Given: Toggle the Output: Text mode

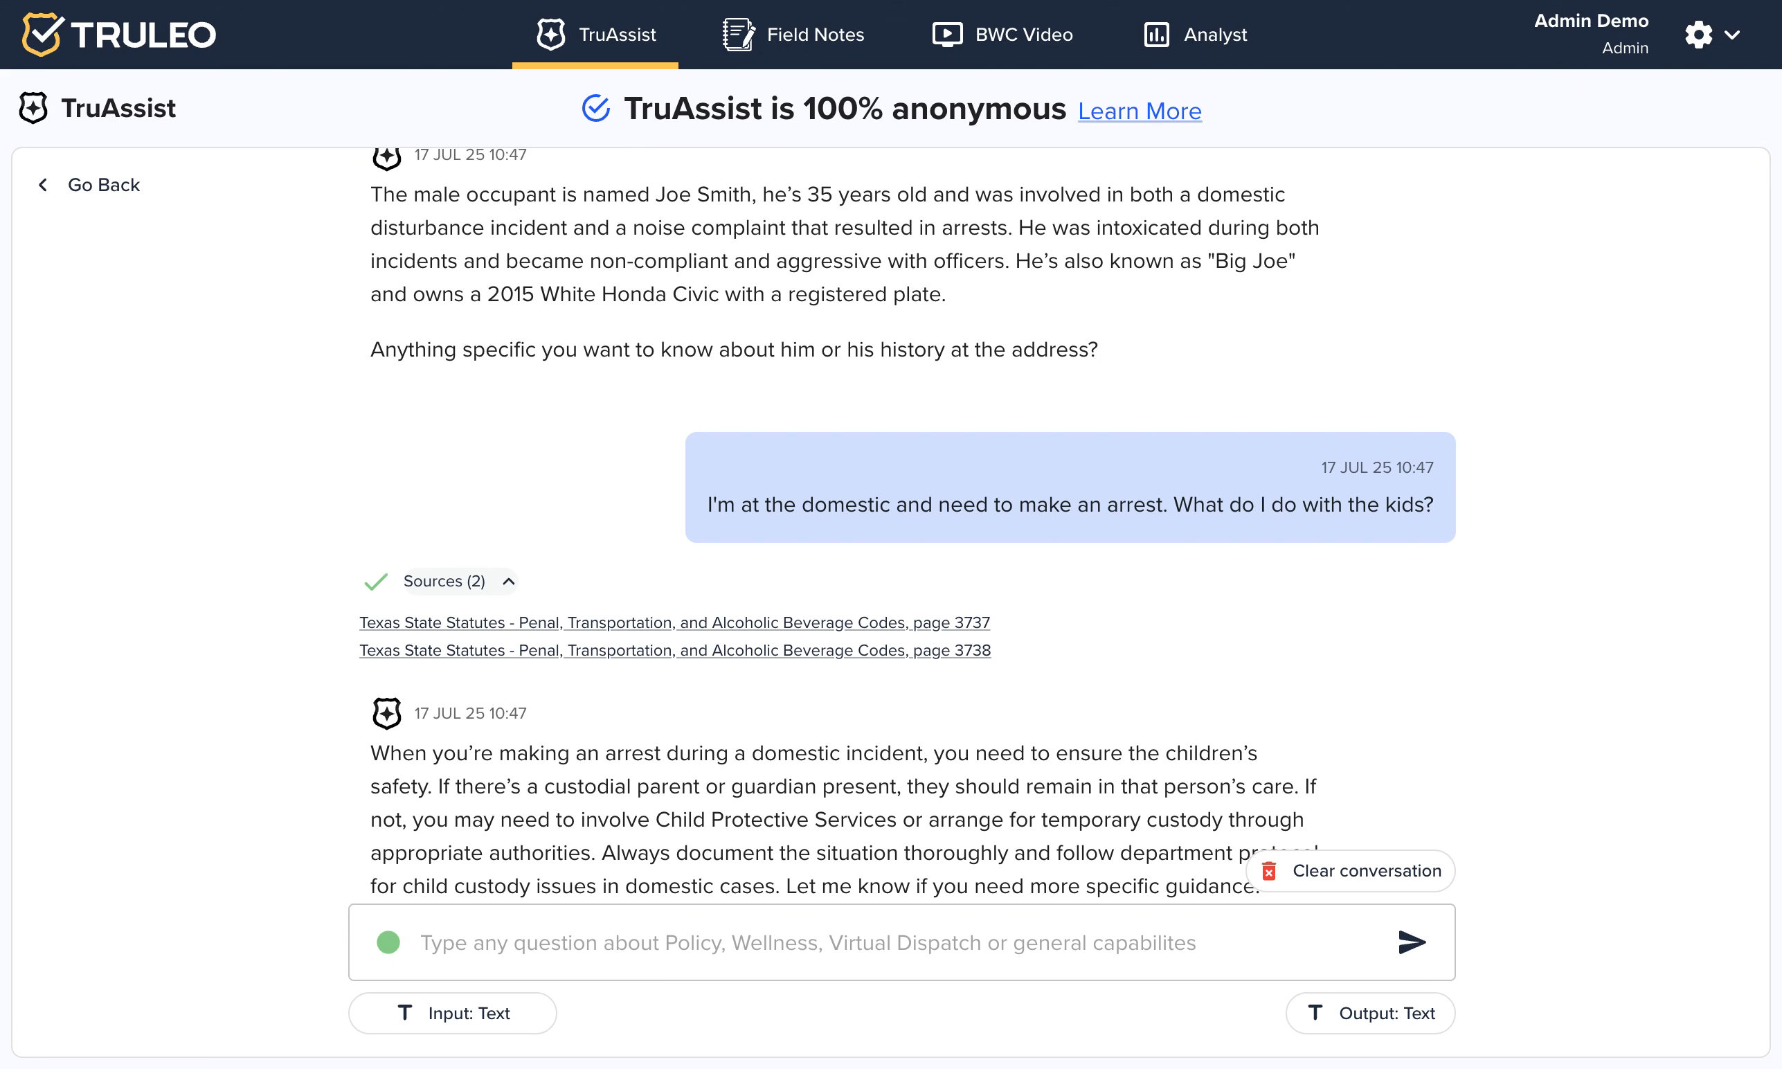Looking at the screenshot, I should 1370,1013.
